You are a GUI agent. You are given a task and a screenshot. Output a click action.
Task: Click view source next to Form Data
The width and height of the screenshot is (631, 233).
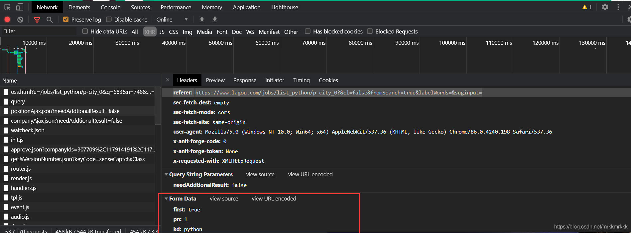(224, 199)
